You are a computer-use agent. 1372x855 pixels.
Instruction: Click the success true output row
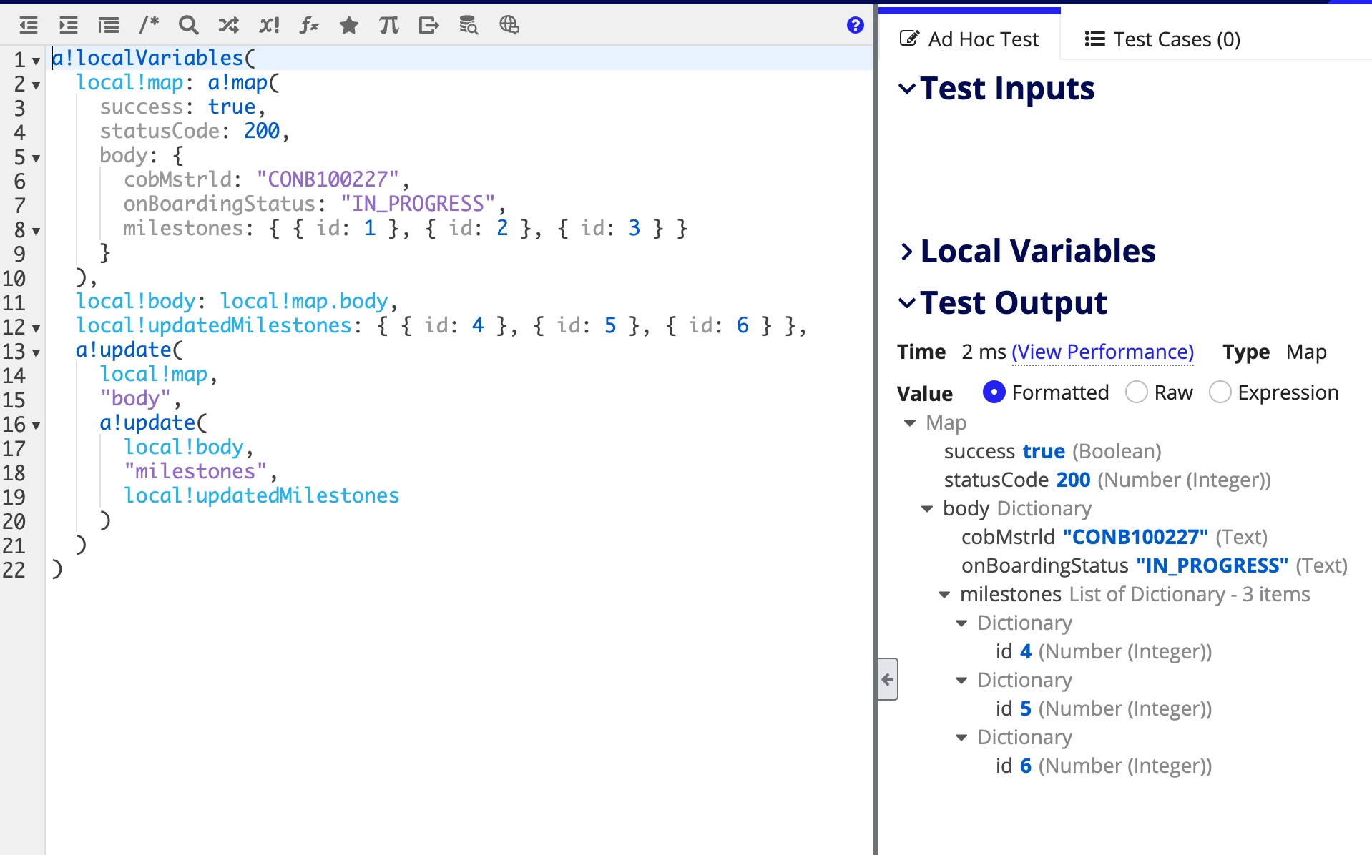pyautogui.click(x=1052, y=451)
